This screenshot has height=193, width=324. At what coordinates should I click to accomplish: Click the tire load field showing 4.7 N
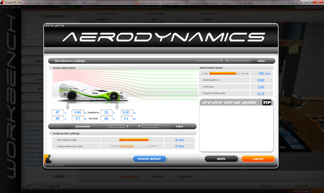(78, 119)
